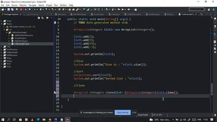The width and height of the screenshot is (217, 122).
Task: Click the New Java Class green icon
Action: (x=63, y=9)
